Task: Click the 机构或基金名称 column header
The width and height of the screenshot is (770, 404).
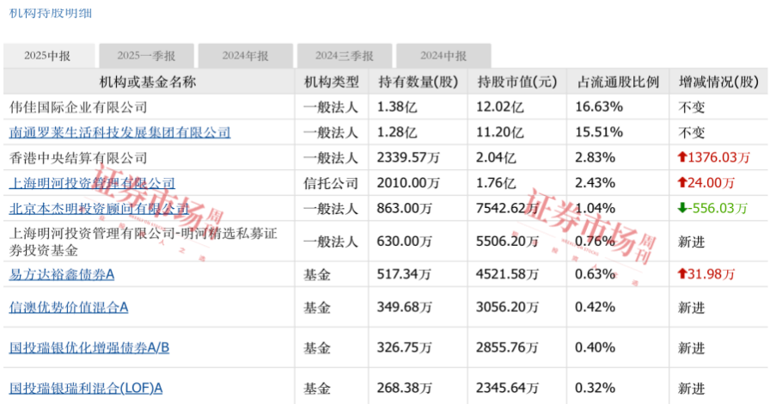Action: 149,83
